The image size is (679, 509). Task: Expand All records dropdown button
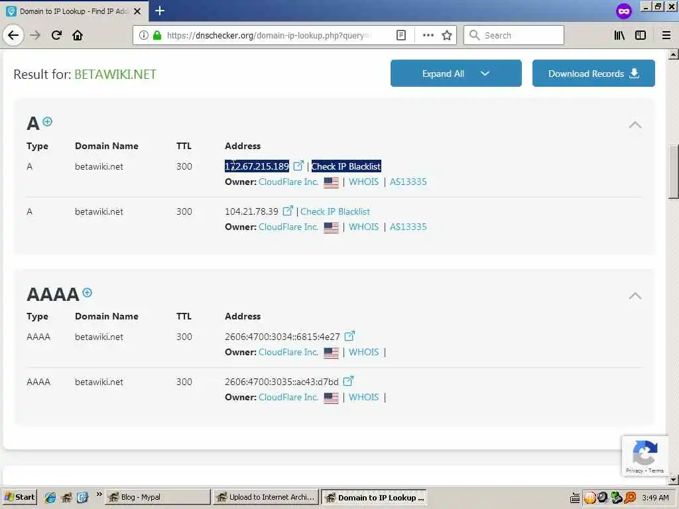pos(456,74)
